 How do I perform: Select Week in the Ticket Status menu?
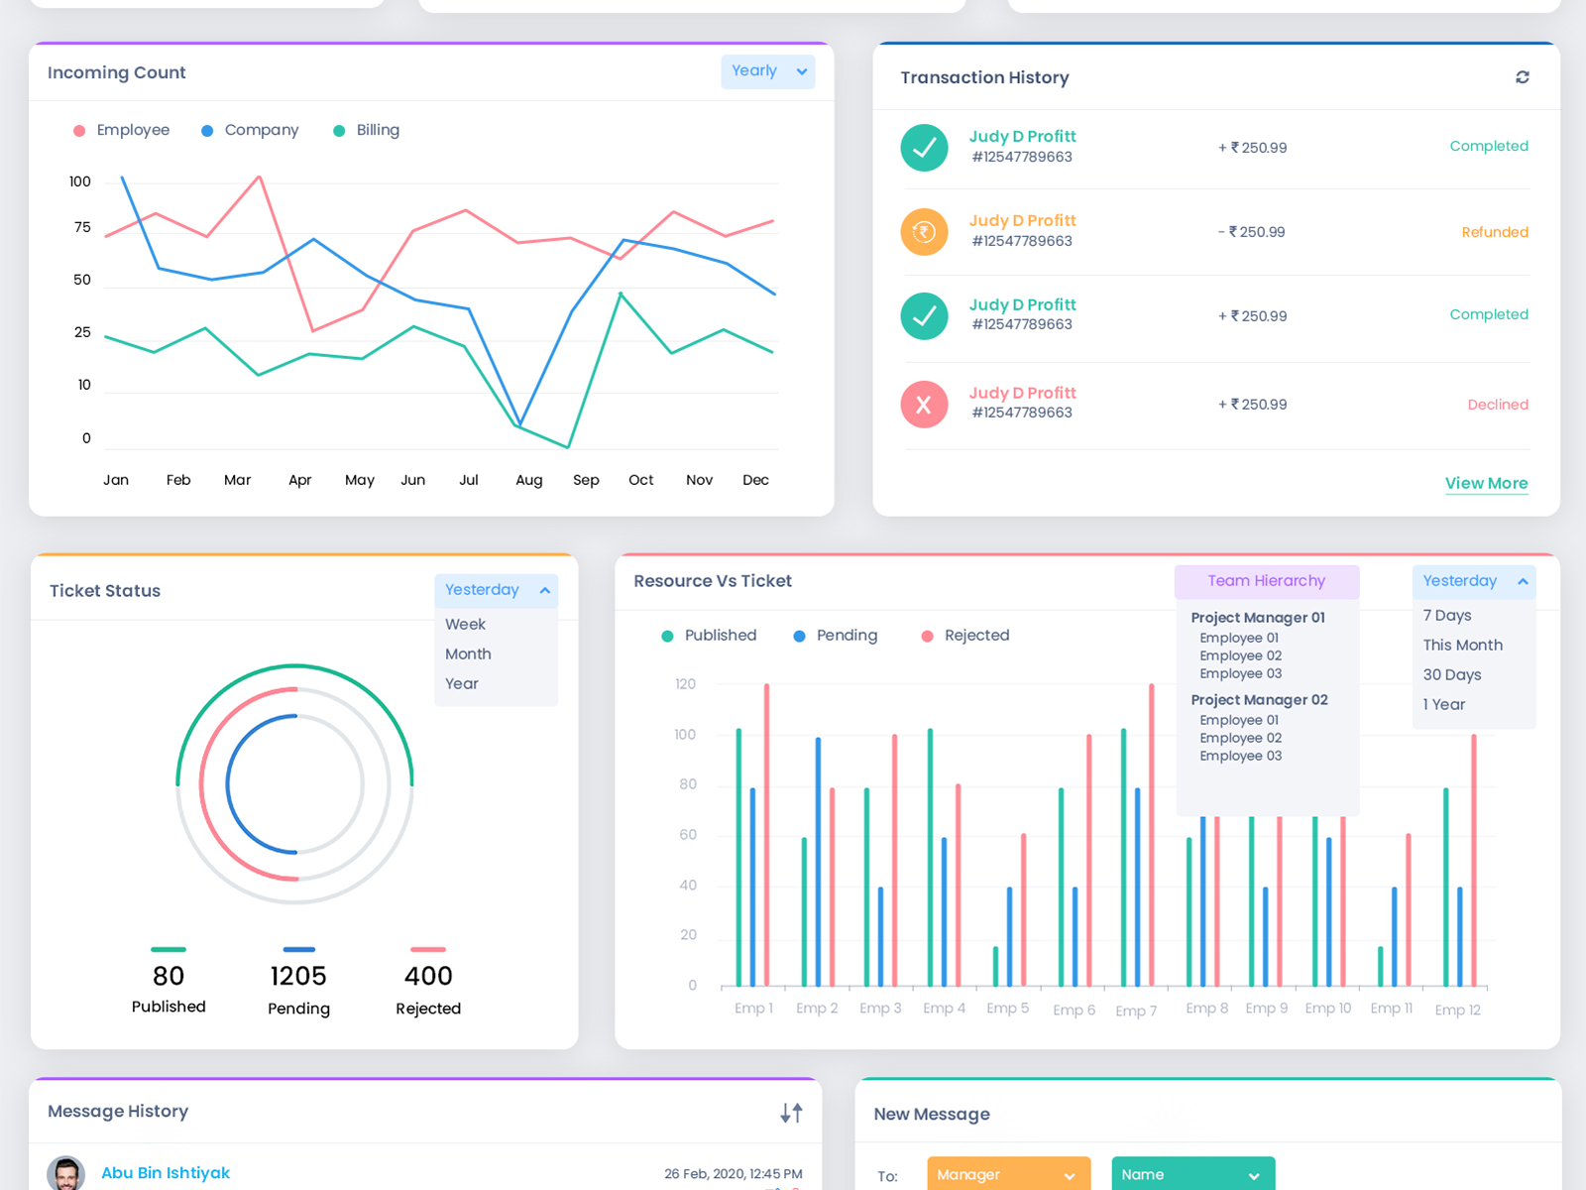(x=465, y=624)
